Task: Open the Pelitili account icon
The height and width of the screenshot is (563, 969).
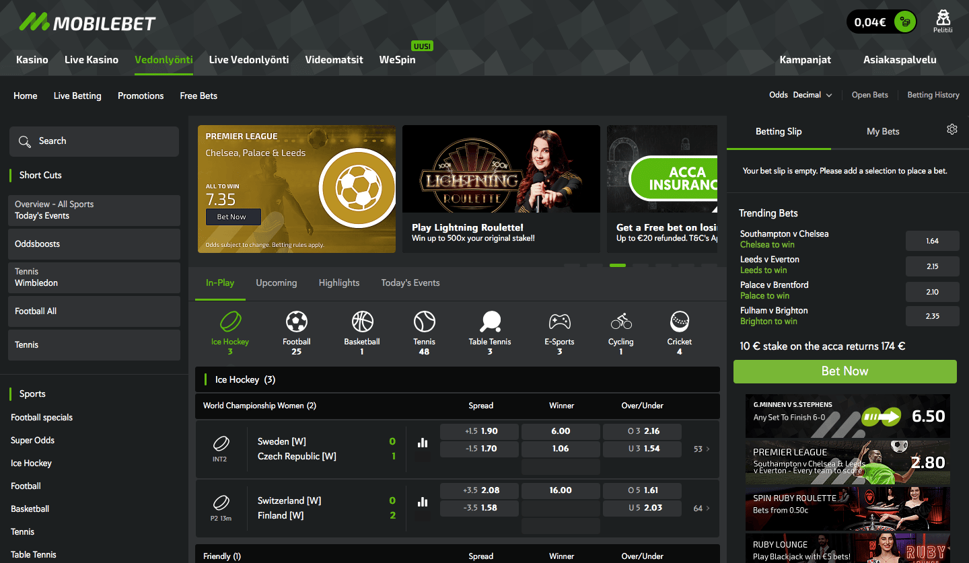Action: tap(943, 21)
